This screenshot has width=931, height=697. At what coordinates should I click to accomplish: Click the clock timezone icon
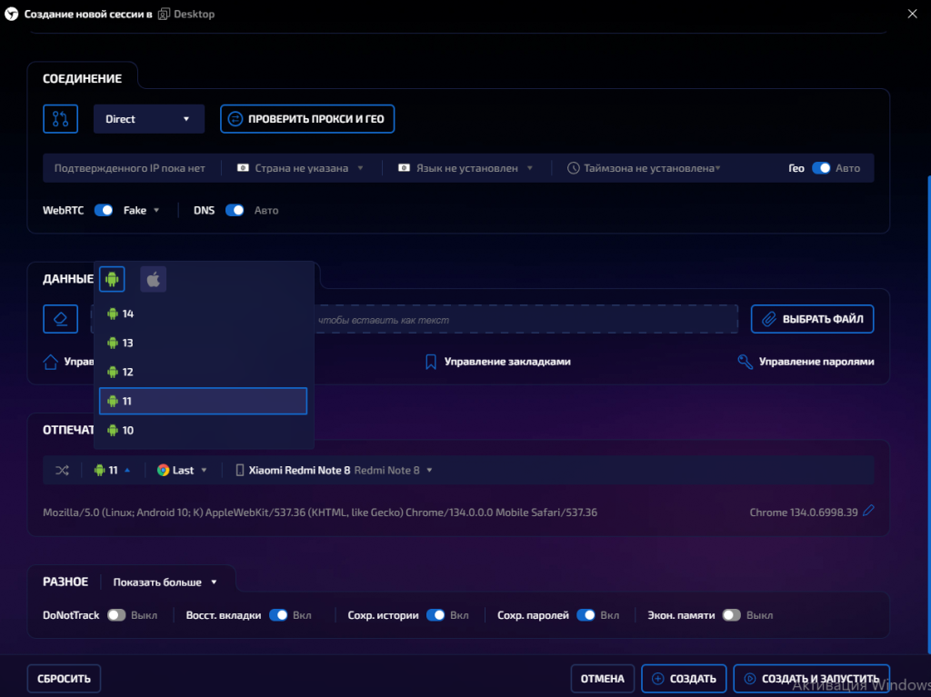click(x=573, y=168)
